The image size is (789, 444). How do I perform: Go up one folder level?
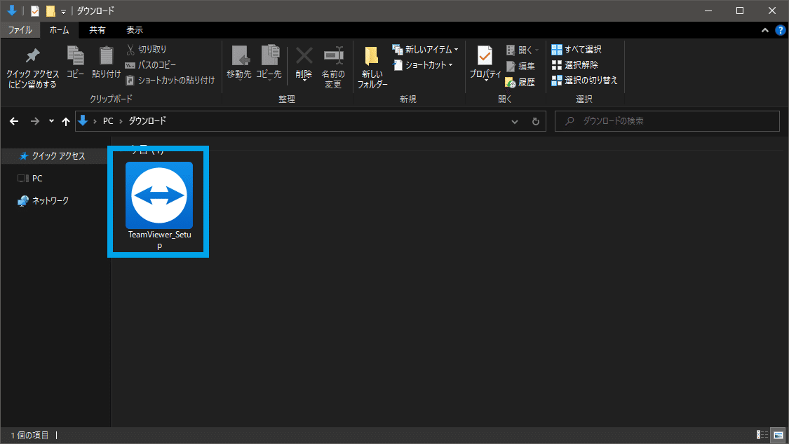point(66,121)
